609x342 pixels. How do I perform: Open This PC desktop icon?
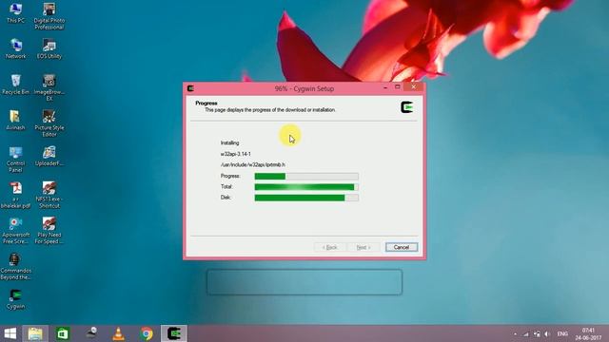[x=15, y=12]
